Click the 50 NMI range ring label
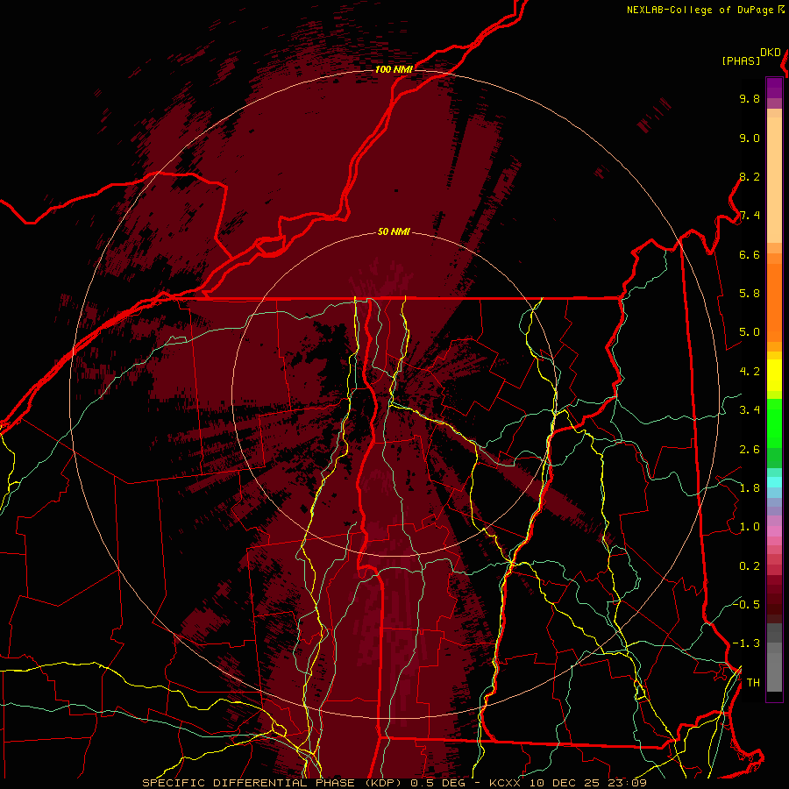 tap(394, 232)
